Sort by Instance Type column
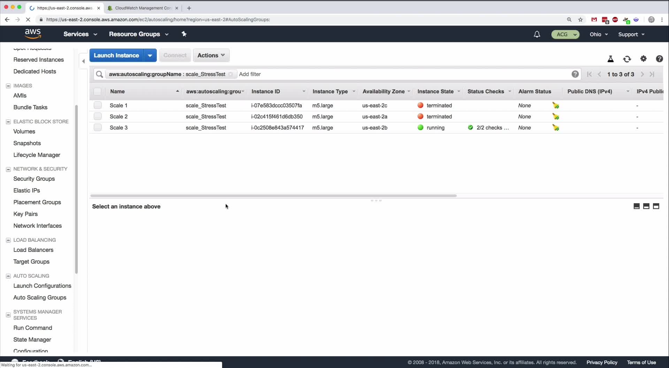 click(x=334, y=91)
